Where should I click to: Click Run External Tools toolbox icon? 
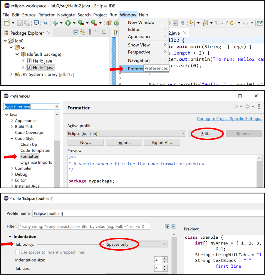pyautogui.click(x=94, y=23)
